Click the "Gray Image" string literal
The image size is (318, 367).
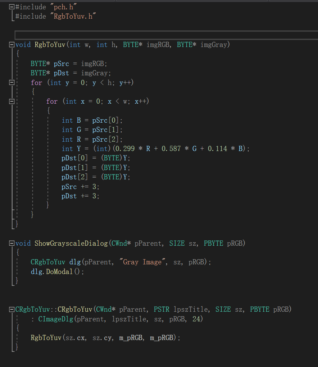142,262
